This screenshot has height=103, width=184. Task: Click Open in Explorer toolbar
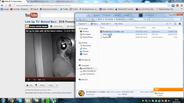[94, 24]
